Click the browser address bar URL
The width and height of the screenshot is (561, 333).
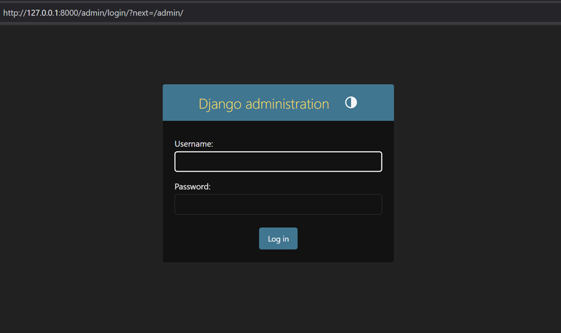pos(93,13)
